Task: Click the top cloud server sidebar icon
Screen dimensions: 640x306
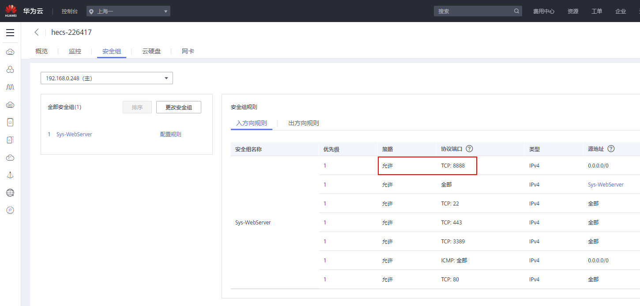Action: (x=10, y=52)
